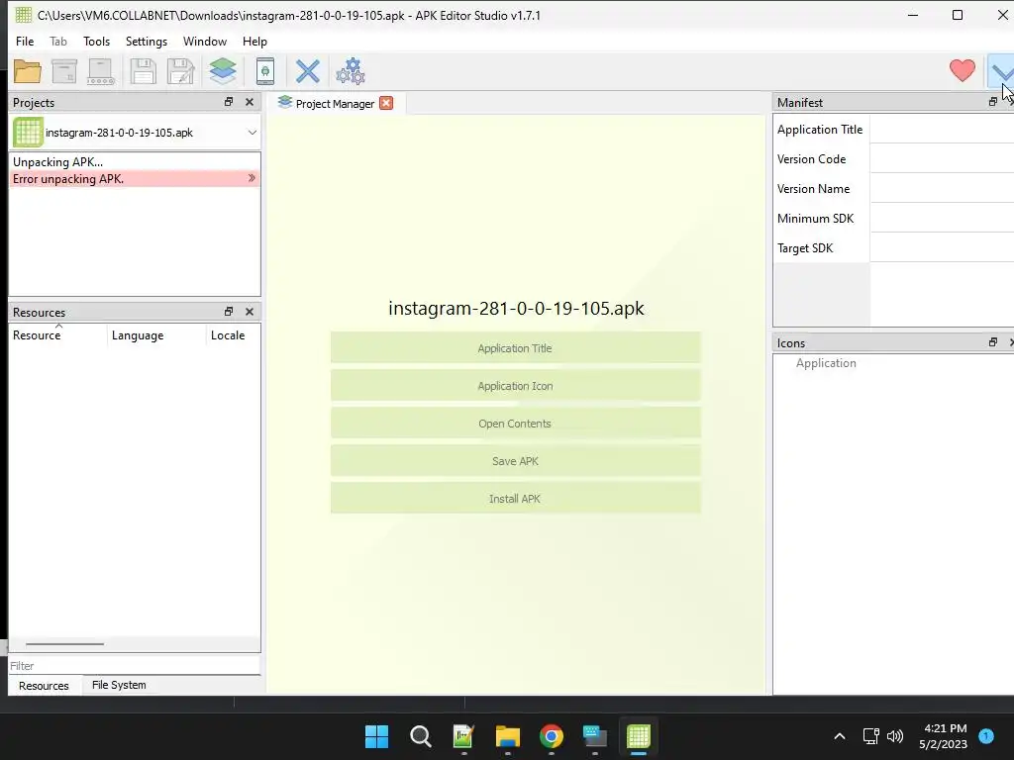1014x760 pixels.
Task: Open the Windows Start menu
Action: click(x=376, y=736)
